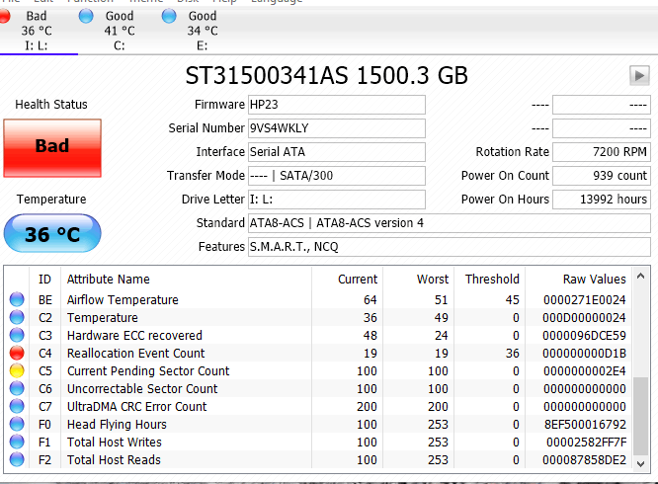Select the UltraDMA CRC Error Count row

coord(317,406)
